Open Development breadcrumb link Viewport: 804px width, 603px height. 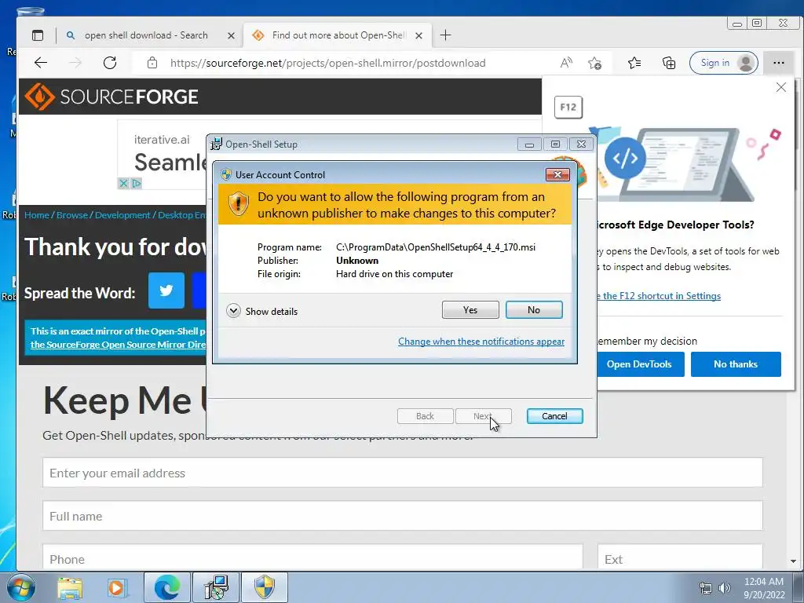pyautogui.click(x=122, y=215)
